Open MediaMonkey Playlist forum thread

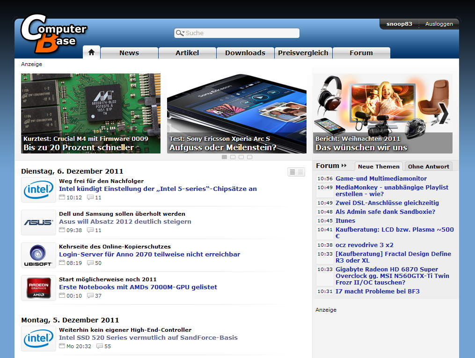pos(392,190)
